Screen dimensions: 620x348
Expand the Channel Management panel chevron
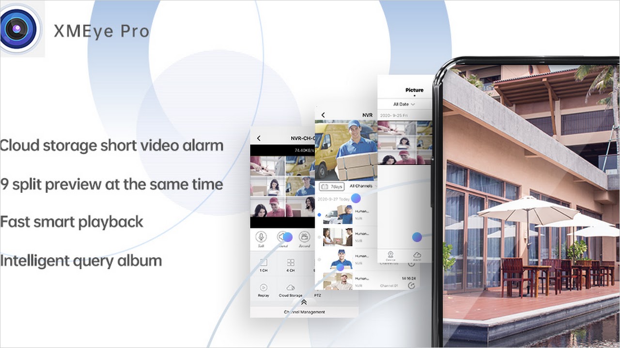pos(304,302)
